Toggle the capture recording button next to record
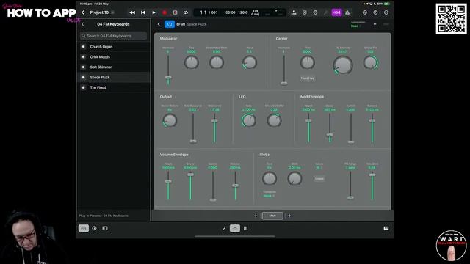The image size is (470, 264). pyautogui.click(x=175, y=12)
